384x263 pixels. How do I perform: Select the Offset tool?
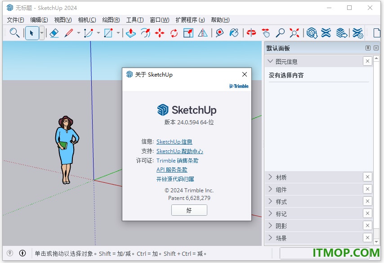[145, 33]
